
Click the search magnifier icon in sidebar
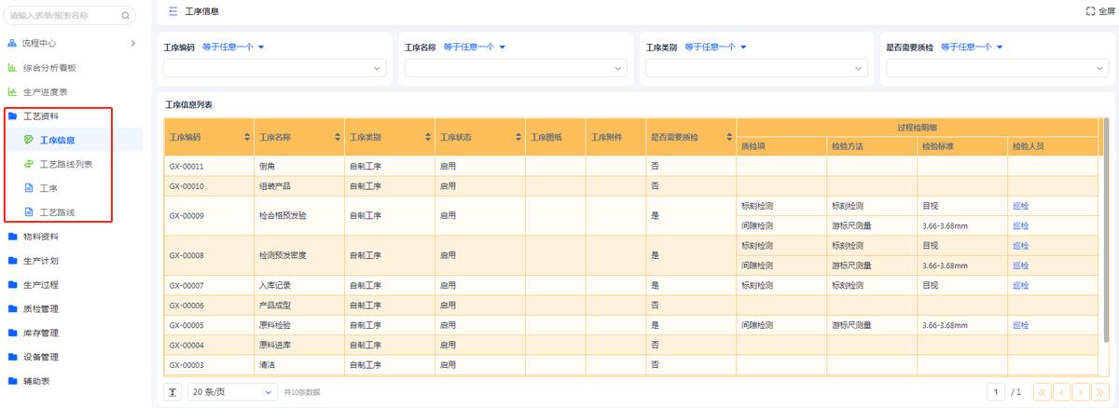126,16
